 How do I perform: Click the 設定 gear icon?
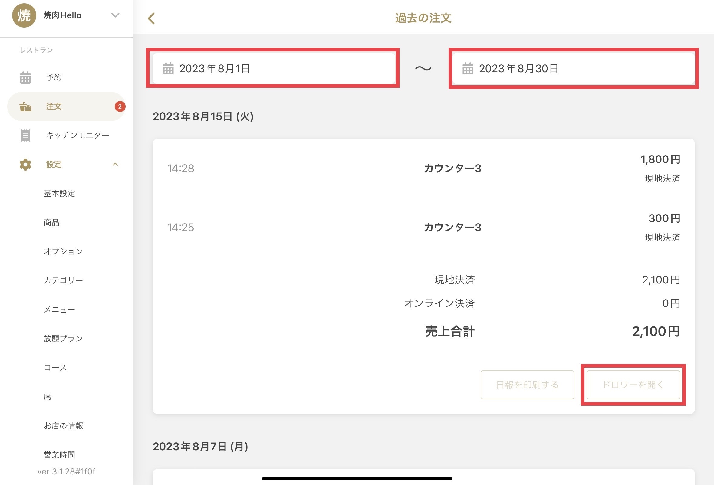pyautogui.click(x=25, y=165)
